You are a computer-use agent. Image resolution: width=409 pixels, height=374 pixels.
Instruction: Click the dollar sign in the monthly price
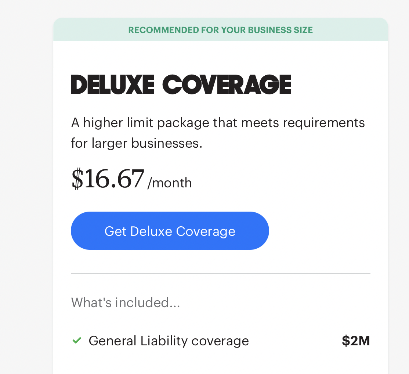click(77, 179)
